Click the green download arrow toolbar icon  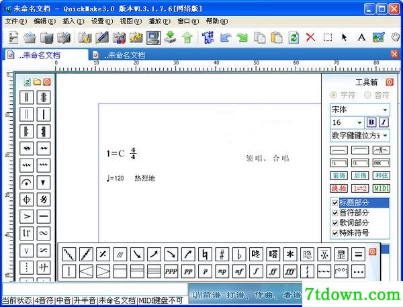[170, 38]
